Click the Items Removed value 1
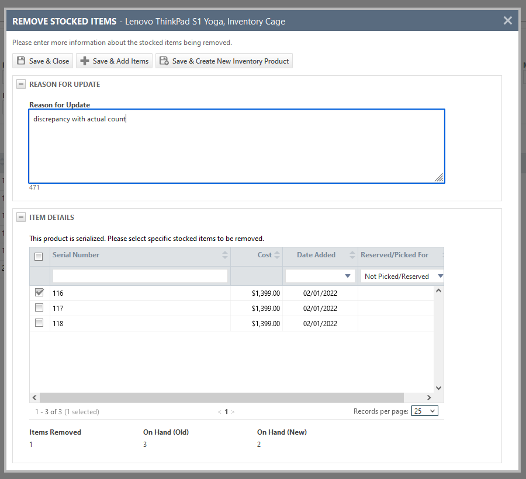526x479 pixels. click(x=31, y=445)
